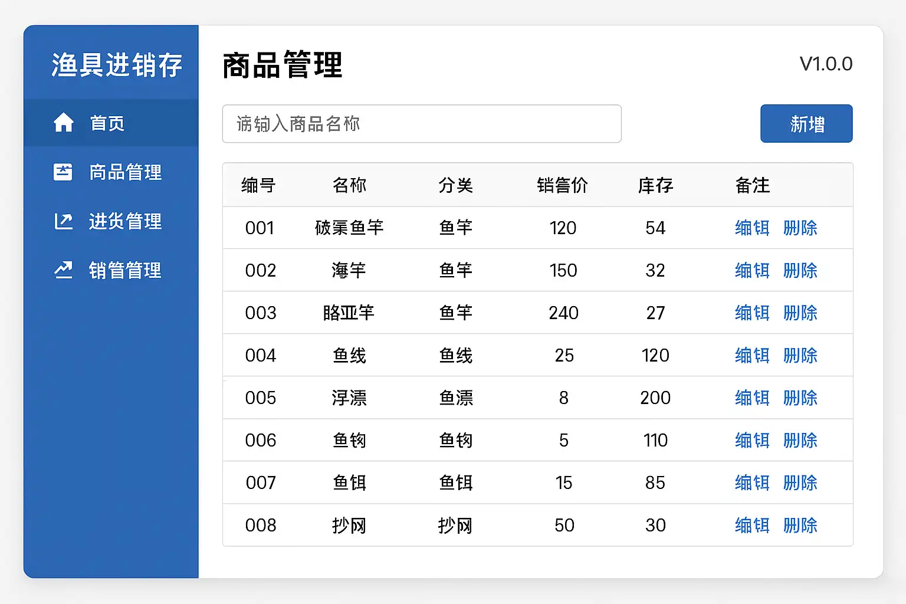Focus the product name search field
906x604 pixels.
421,124
